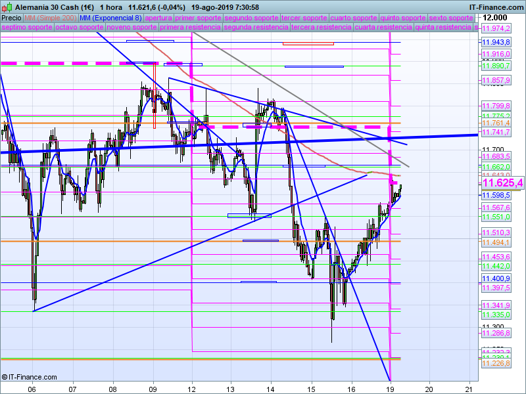Select the apertura legend item
The width and height of the screenshot is (526, 394).
[x=159, y=18]
